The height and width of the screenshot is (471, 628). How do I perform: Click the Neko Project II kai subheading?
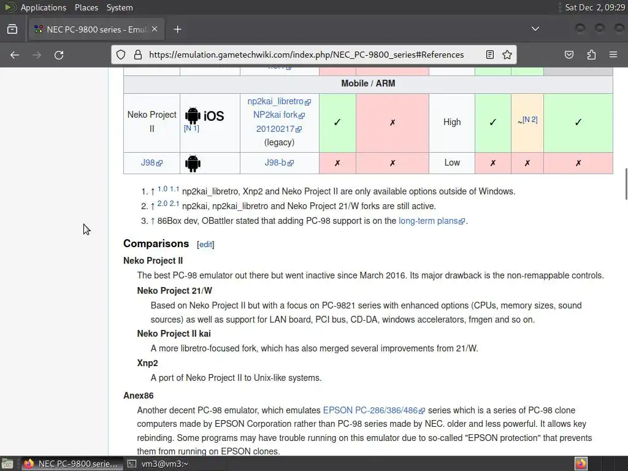[174, 334]
